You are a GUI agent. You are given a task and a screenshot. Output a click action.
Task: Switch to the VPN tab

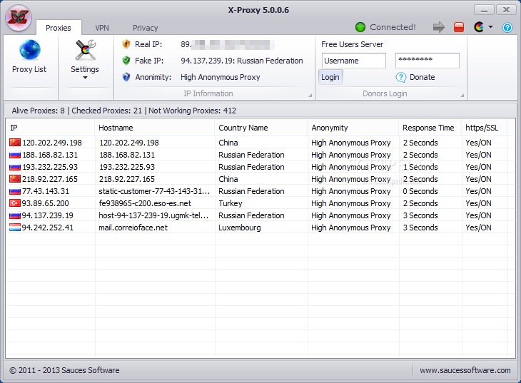coord(102,28)
